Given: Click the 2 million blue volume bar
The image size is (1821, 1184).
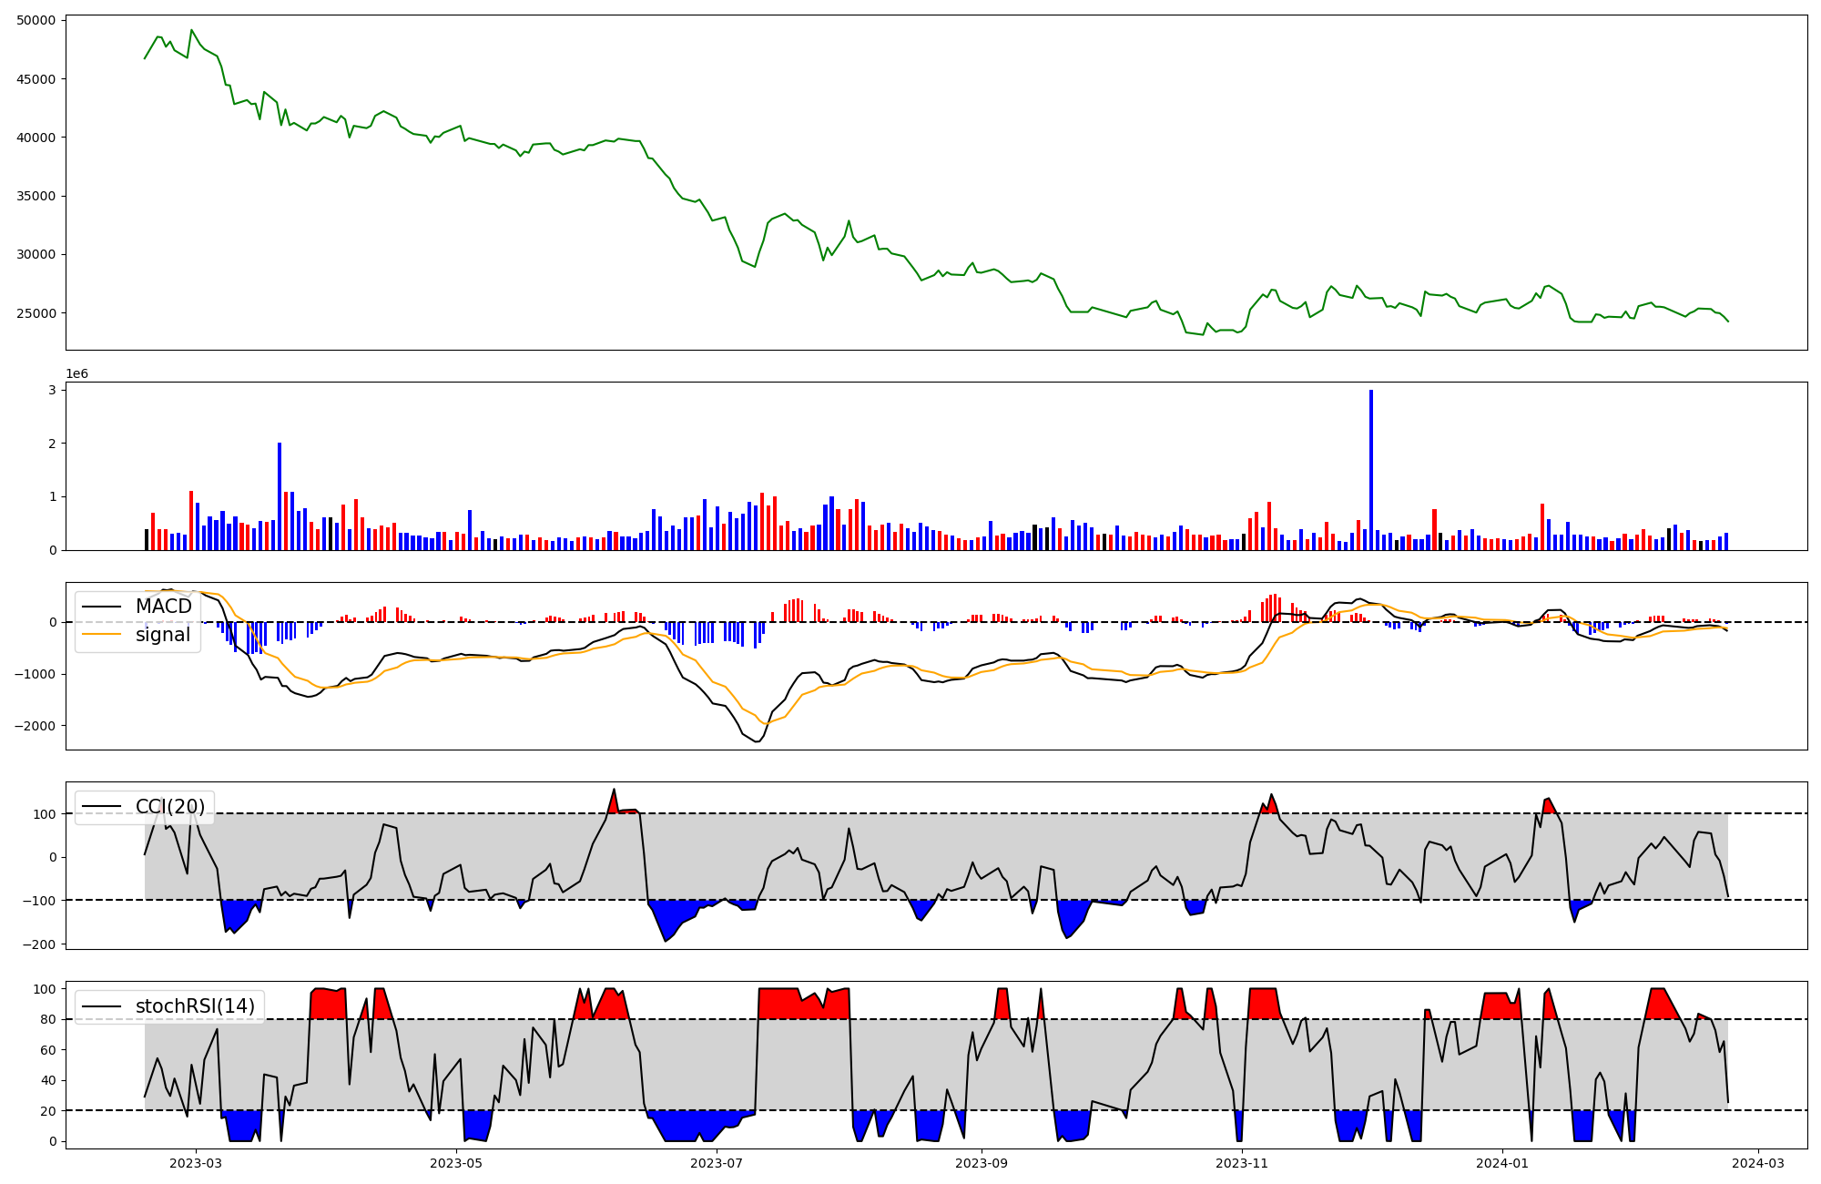Looking at the screenshot, I should tap(280, 496).
